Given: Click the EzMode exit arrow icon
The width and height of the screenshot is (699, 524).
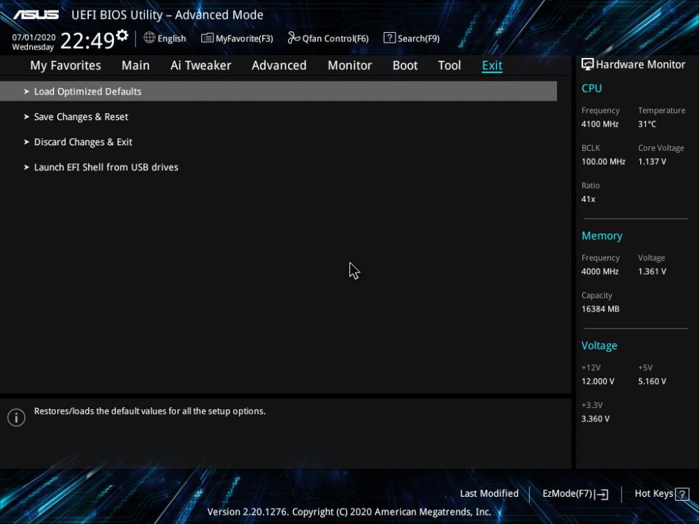Looking at the screenshot, I should tap(602, 494).
